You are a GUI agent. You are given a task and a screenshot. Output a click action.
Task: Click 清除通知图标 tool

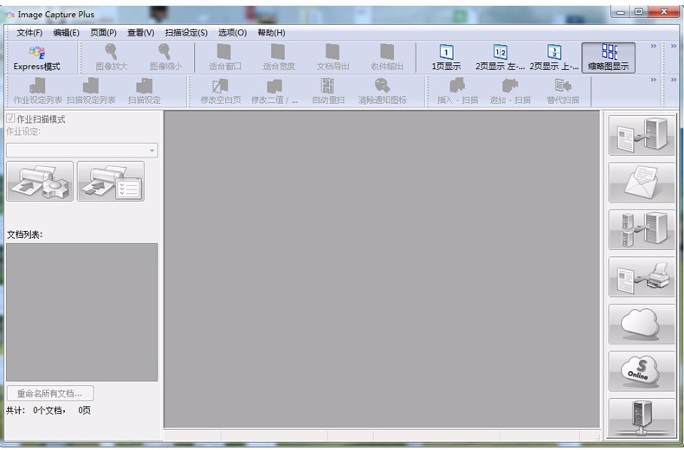click(x=382, y=92)
